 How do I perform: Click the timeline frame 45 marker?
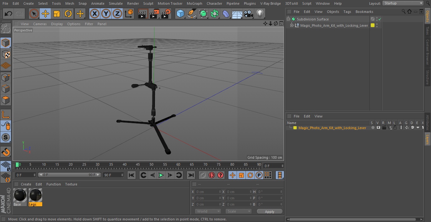coord(138,164)
